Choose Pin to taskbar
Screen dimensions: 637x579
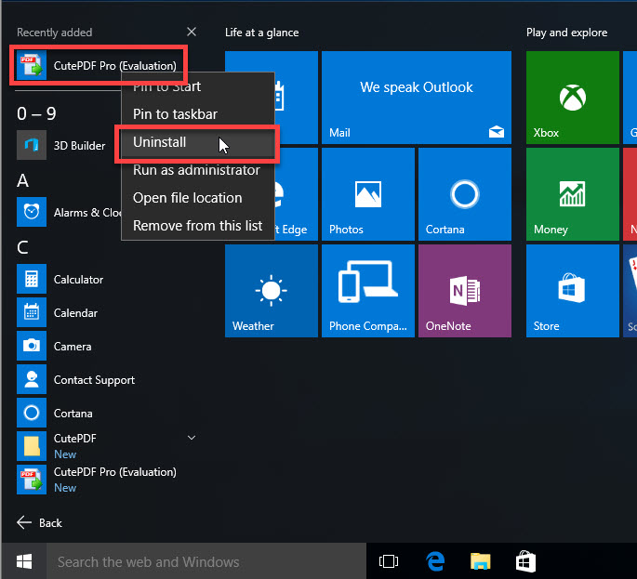pyautogui.click(x=198, y=114)
